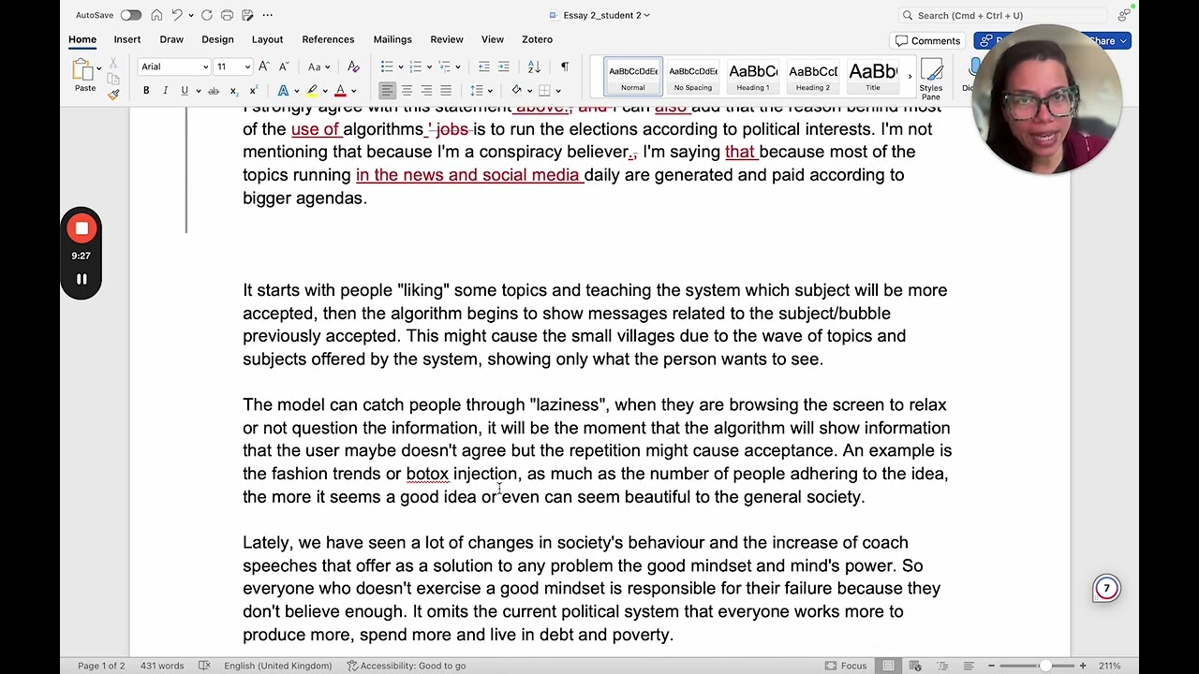The width and height of the screenshot is (1199, 674).
Task: Open the Design tab
Action: 217,39
